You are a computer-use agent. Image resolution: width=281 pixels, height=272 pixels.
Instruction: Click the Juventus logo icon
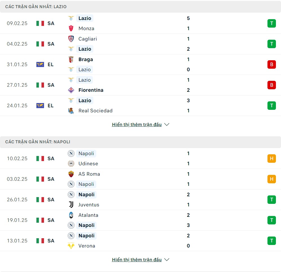pyautogui.click(x=71, y=205)
